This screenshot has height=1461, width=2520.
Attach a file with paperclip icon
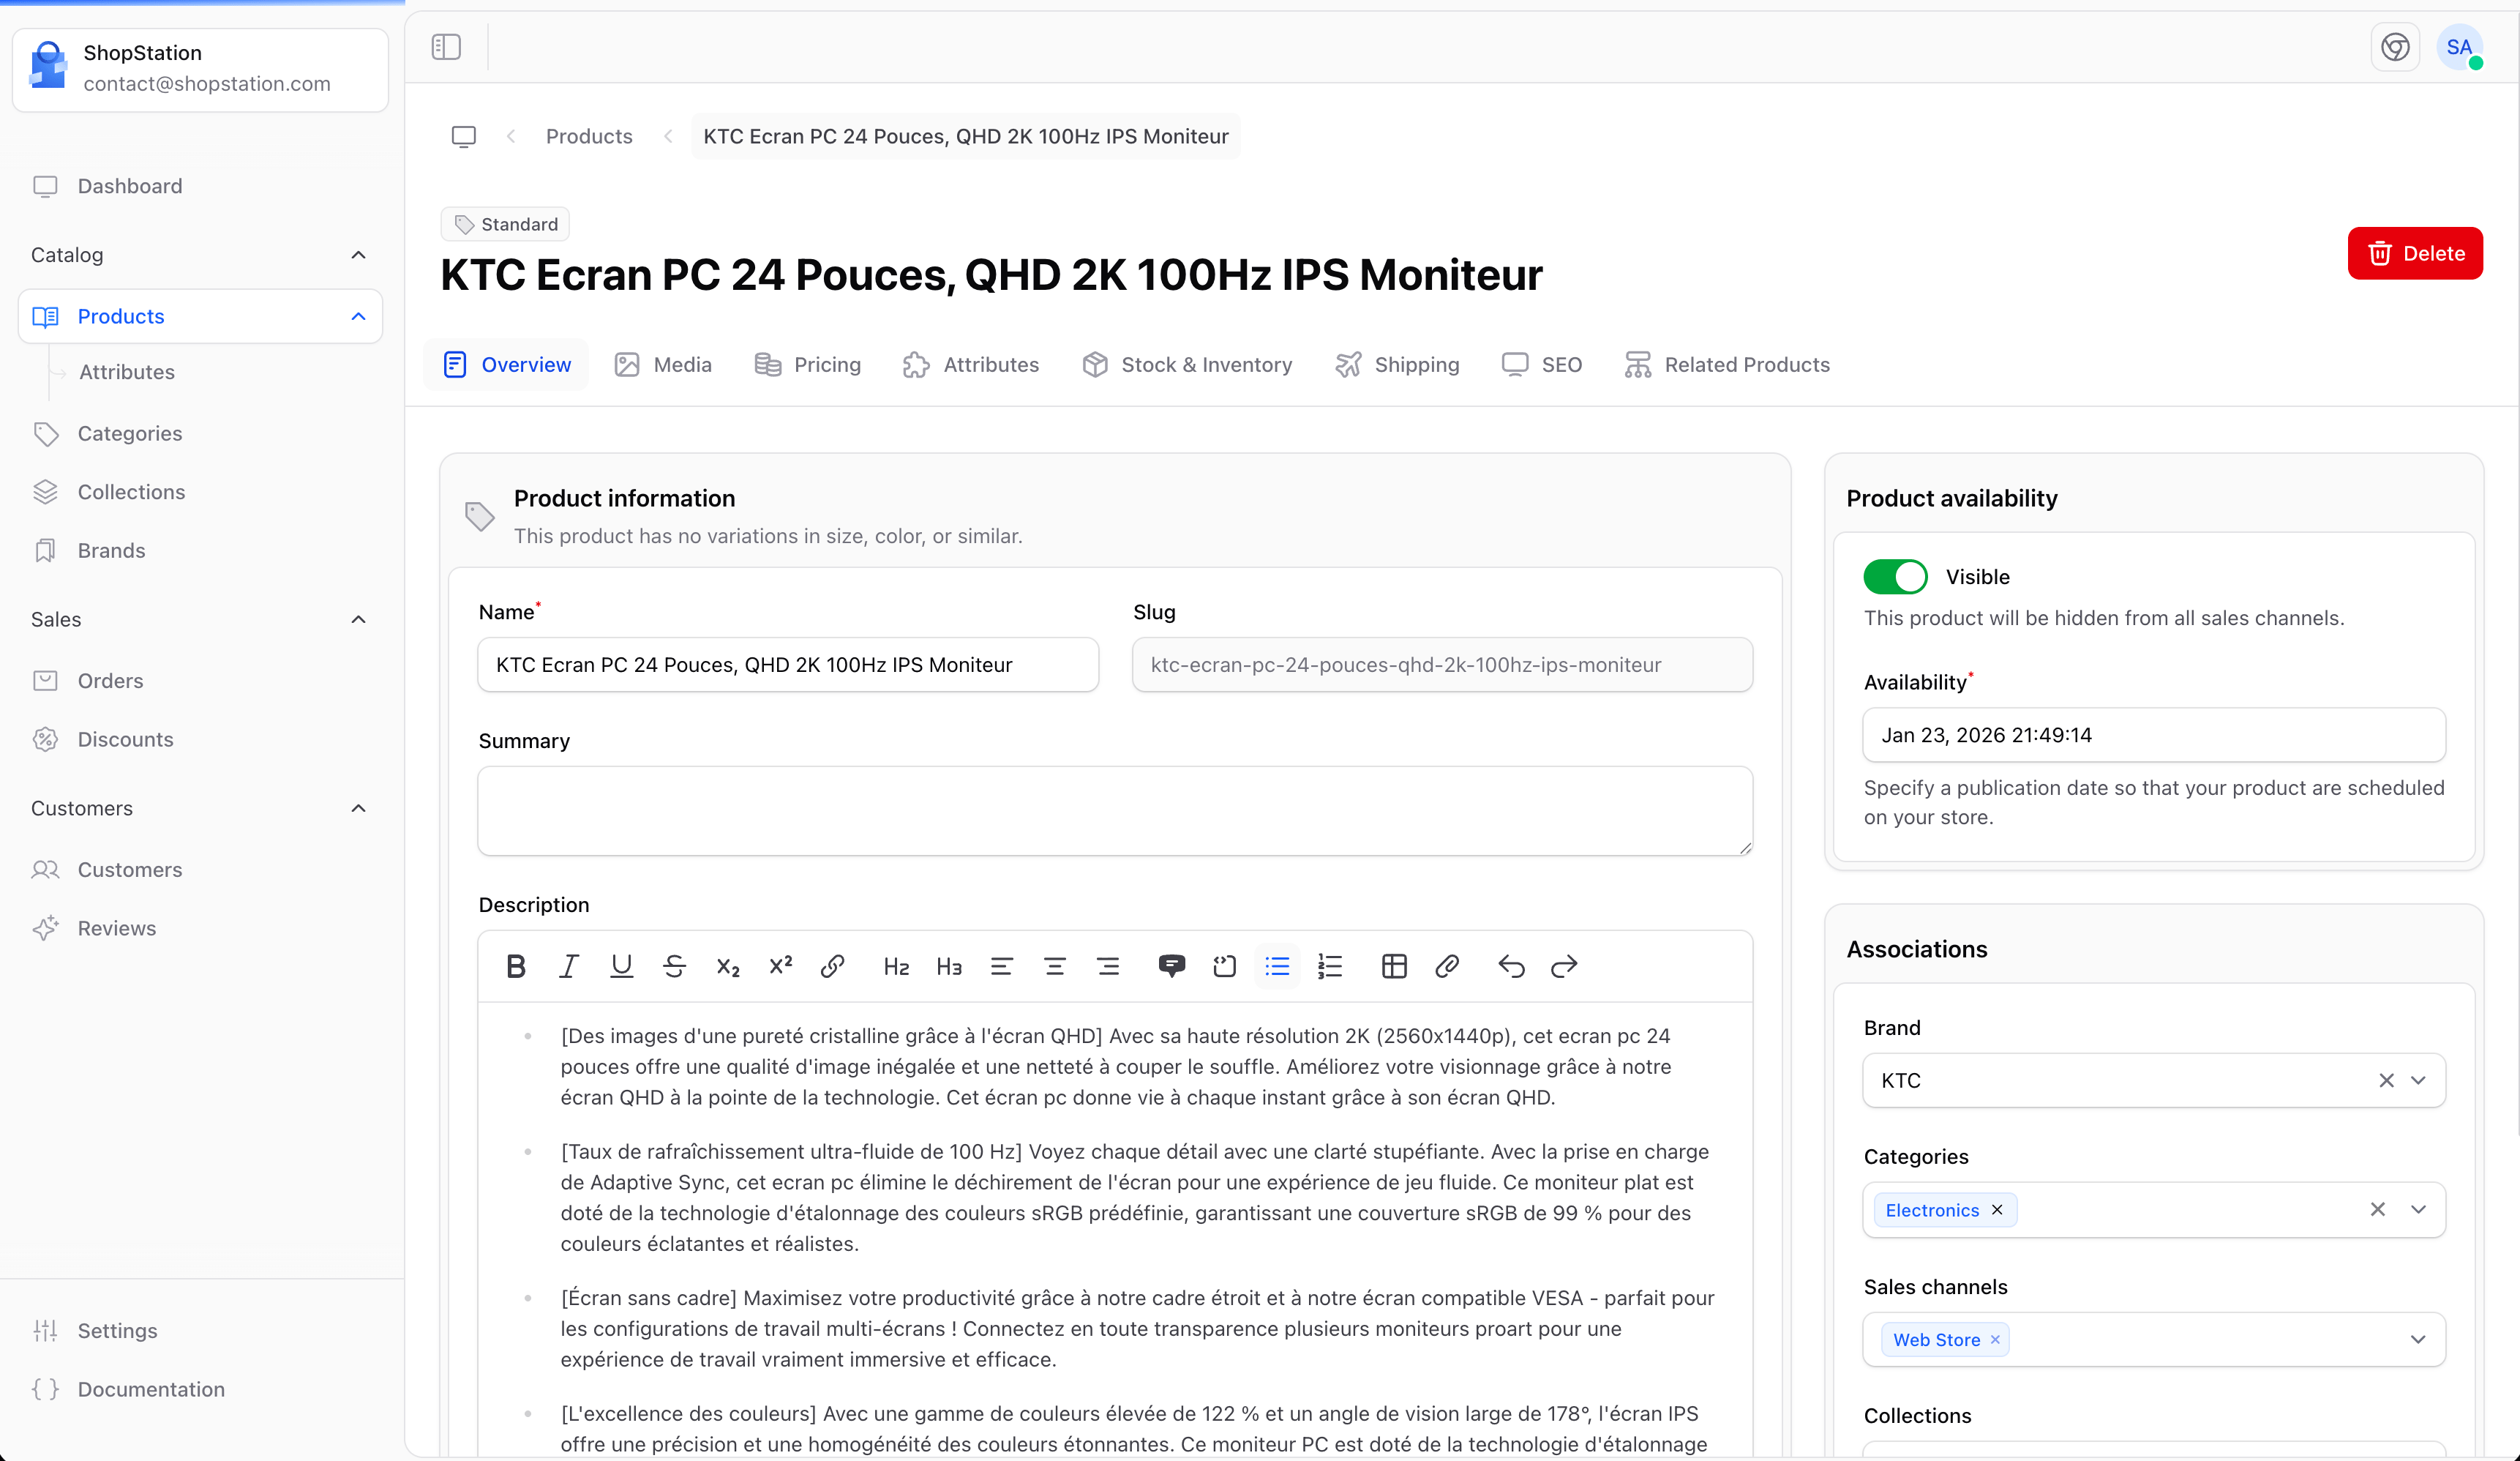pos(1447,965)
